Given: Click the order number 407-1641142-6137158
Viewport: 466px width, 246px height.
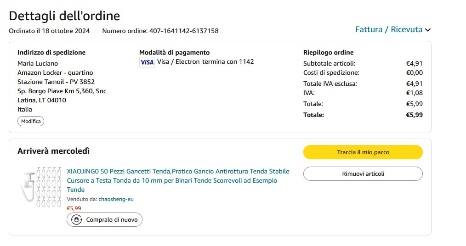Looking at the screenshot, I should (184, 31).
